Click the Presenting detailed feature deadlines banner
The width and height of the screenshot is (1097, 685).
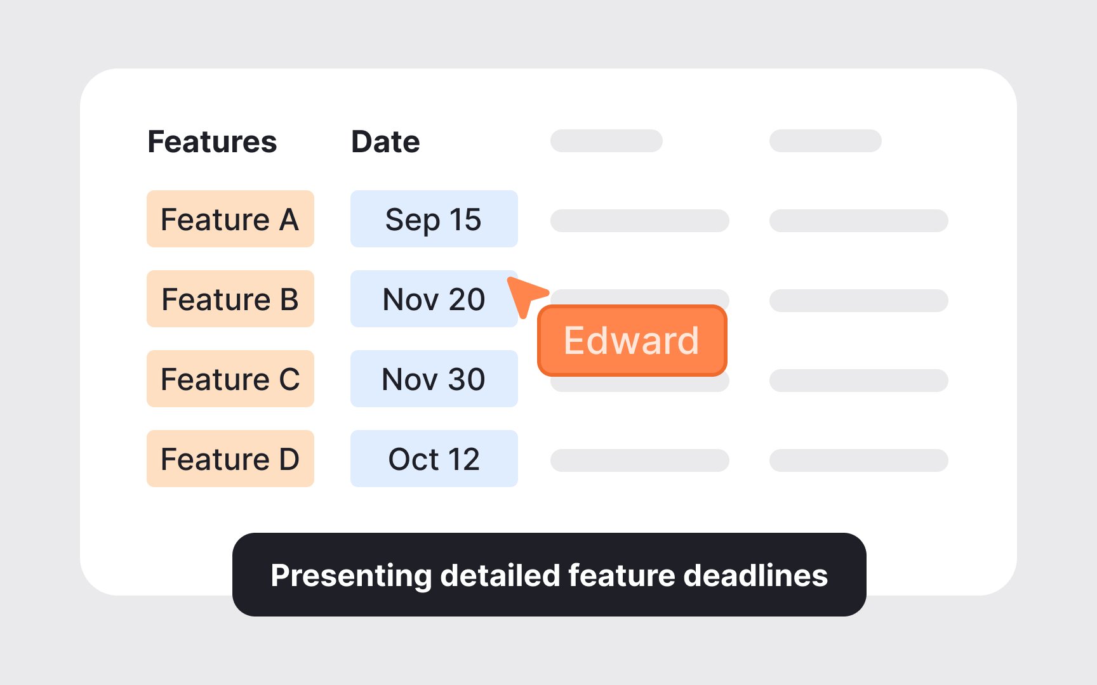pos(549,575)
